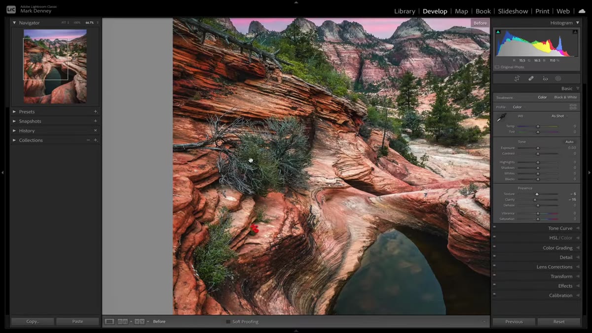Switch to the Book module
Image resolution: width=592 pixels, height=333 pixels.
(483, 11)
